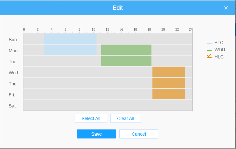The width and height of the screenshot is (236, 149).
Task: Cancel the schedule edit
Action: coord(138,134)
